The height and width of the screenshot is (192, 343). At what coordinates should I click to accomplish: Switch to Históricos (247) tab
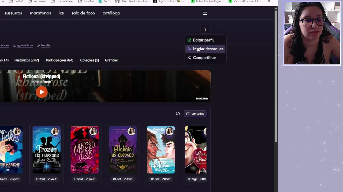pos(27,60)
